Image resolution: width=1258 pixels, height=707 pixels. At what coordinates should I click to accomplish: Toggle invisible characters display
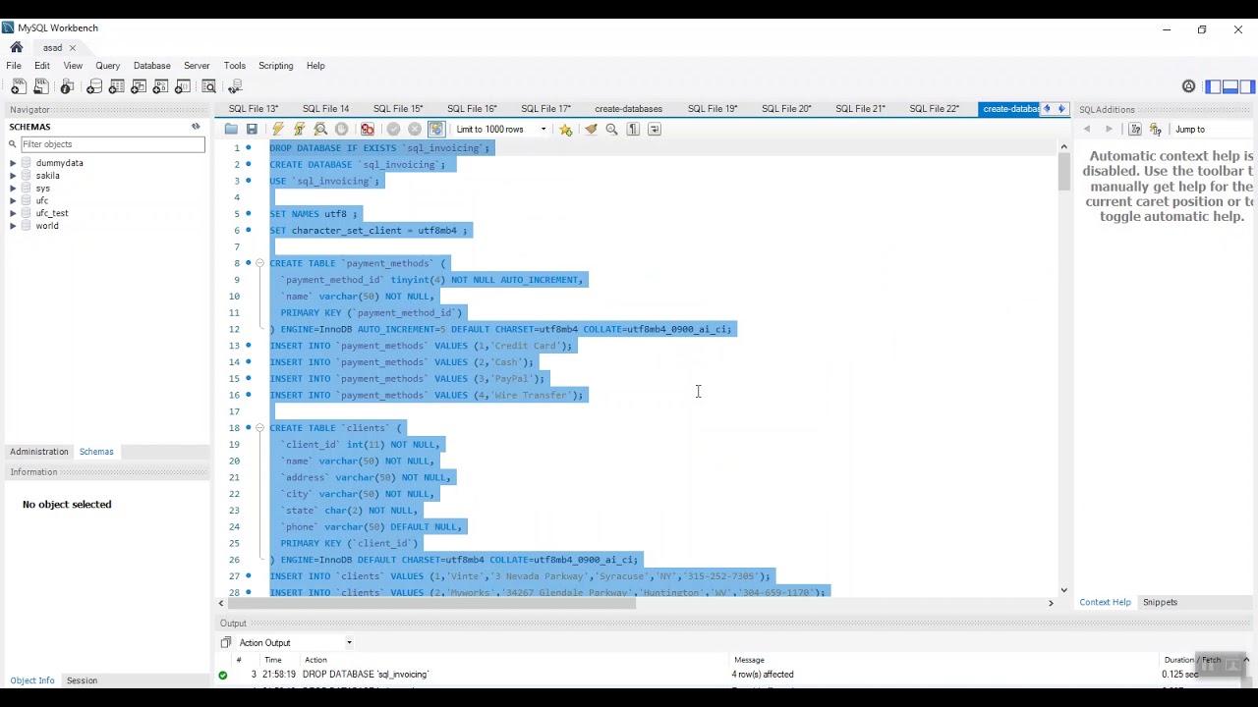(x=633, y=129)
